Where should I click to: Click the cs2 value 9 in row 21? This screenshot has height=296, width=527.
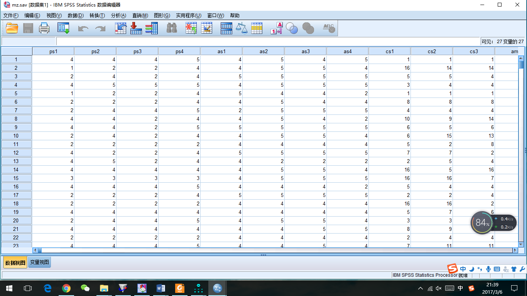[432, 229]
